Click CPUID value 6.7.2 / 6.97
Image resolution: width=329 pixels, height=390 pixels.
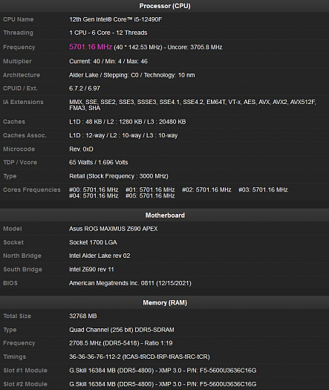85,88
